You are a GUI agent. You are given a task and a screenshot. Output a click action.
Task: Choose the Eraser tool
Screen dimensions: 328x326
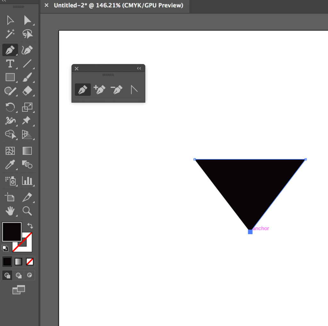(28, 91)
